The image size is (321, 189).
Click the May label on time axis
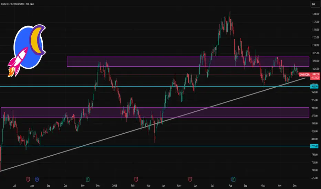tap(179, 186)
